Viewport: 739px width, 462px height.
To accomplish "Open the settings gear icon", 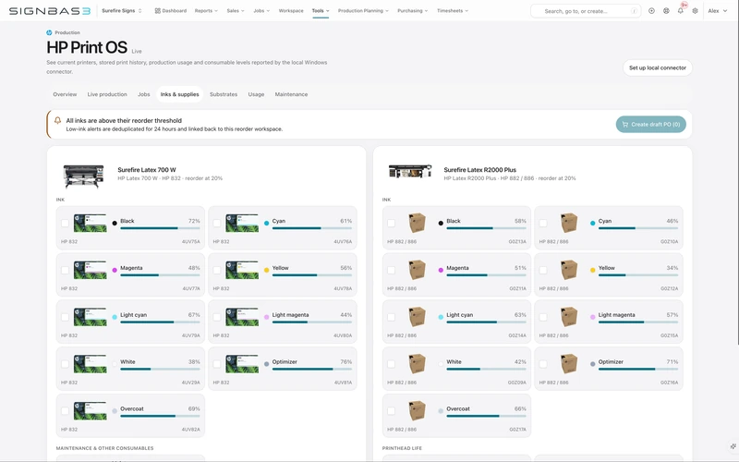I will pyautogui.click(x=696, y=11).
